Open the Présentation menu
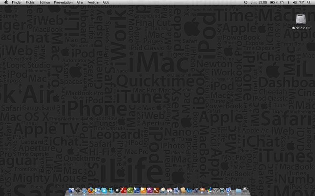The height and width of the screenshot is (196, 315). click(63, 2)
